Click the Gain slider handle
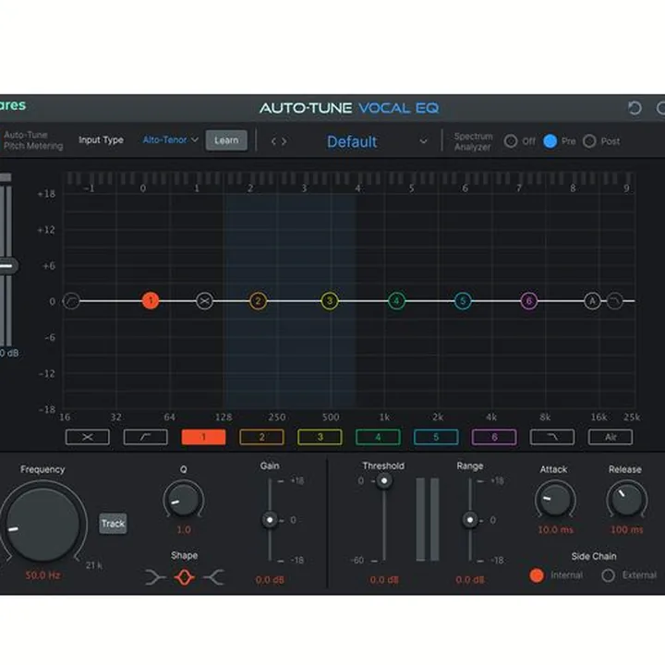The width and height of the screenshot is (665, 665). 270,520
